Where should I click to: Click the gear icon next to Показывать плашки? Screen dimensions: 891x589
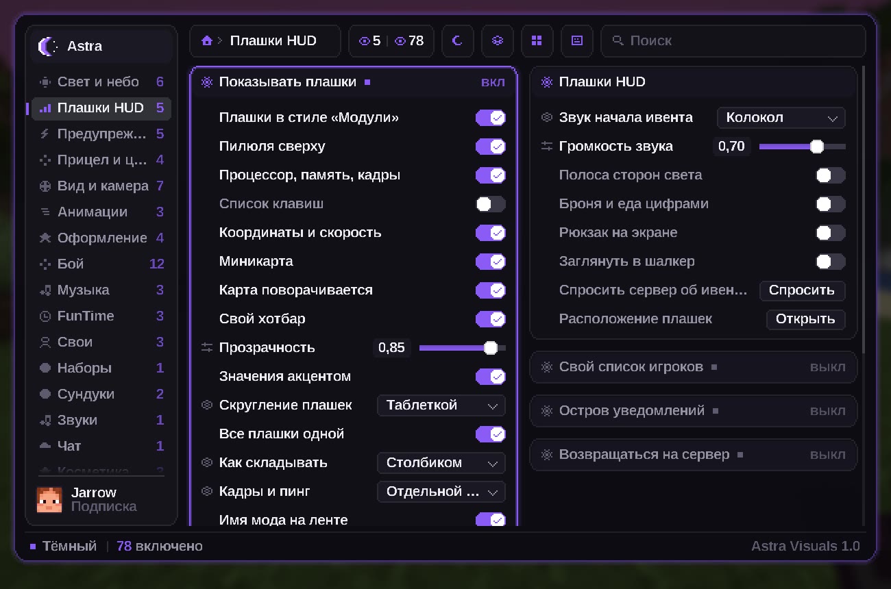(x=207, y=82)
